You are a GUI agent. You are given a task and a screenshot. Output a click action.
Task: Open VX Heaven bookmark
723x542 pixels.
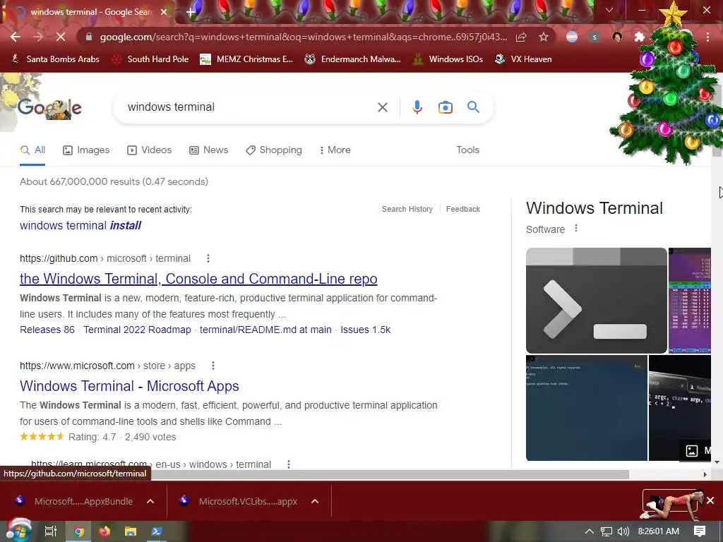pyautogui.click(x=523, y=59)
